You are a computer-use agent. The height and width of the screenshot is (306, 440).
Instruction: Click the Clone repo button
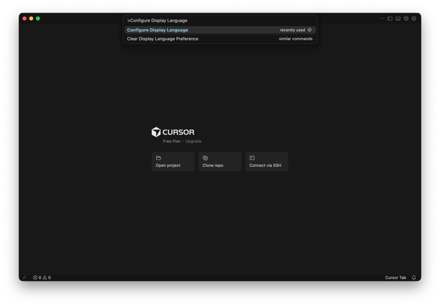click(x=220, y=162)
